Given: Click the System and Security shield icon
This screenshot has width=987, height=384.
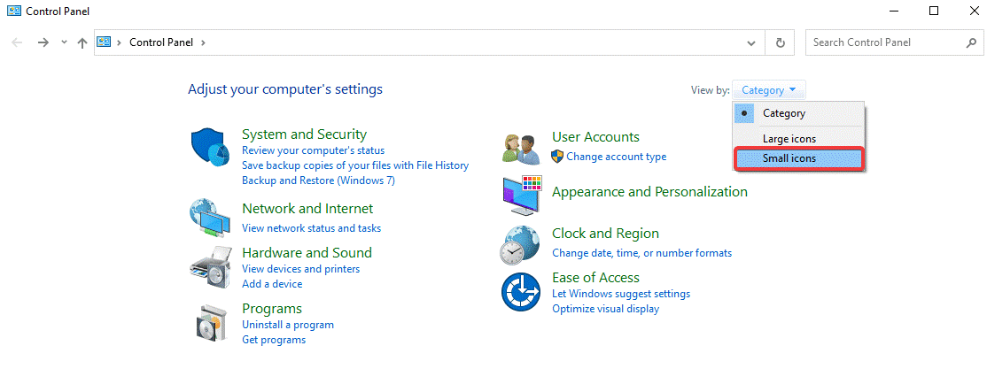Looking at the screenshot, I should click(x=210, y=148).
